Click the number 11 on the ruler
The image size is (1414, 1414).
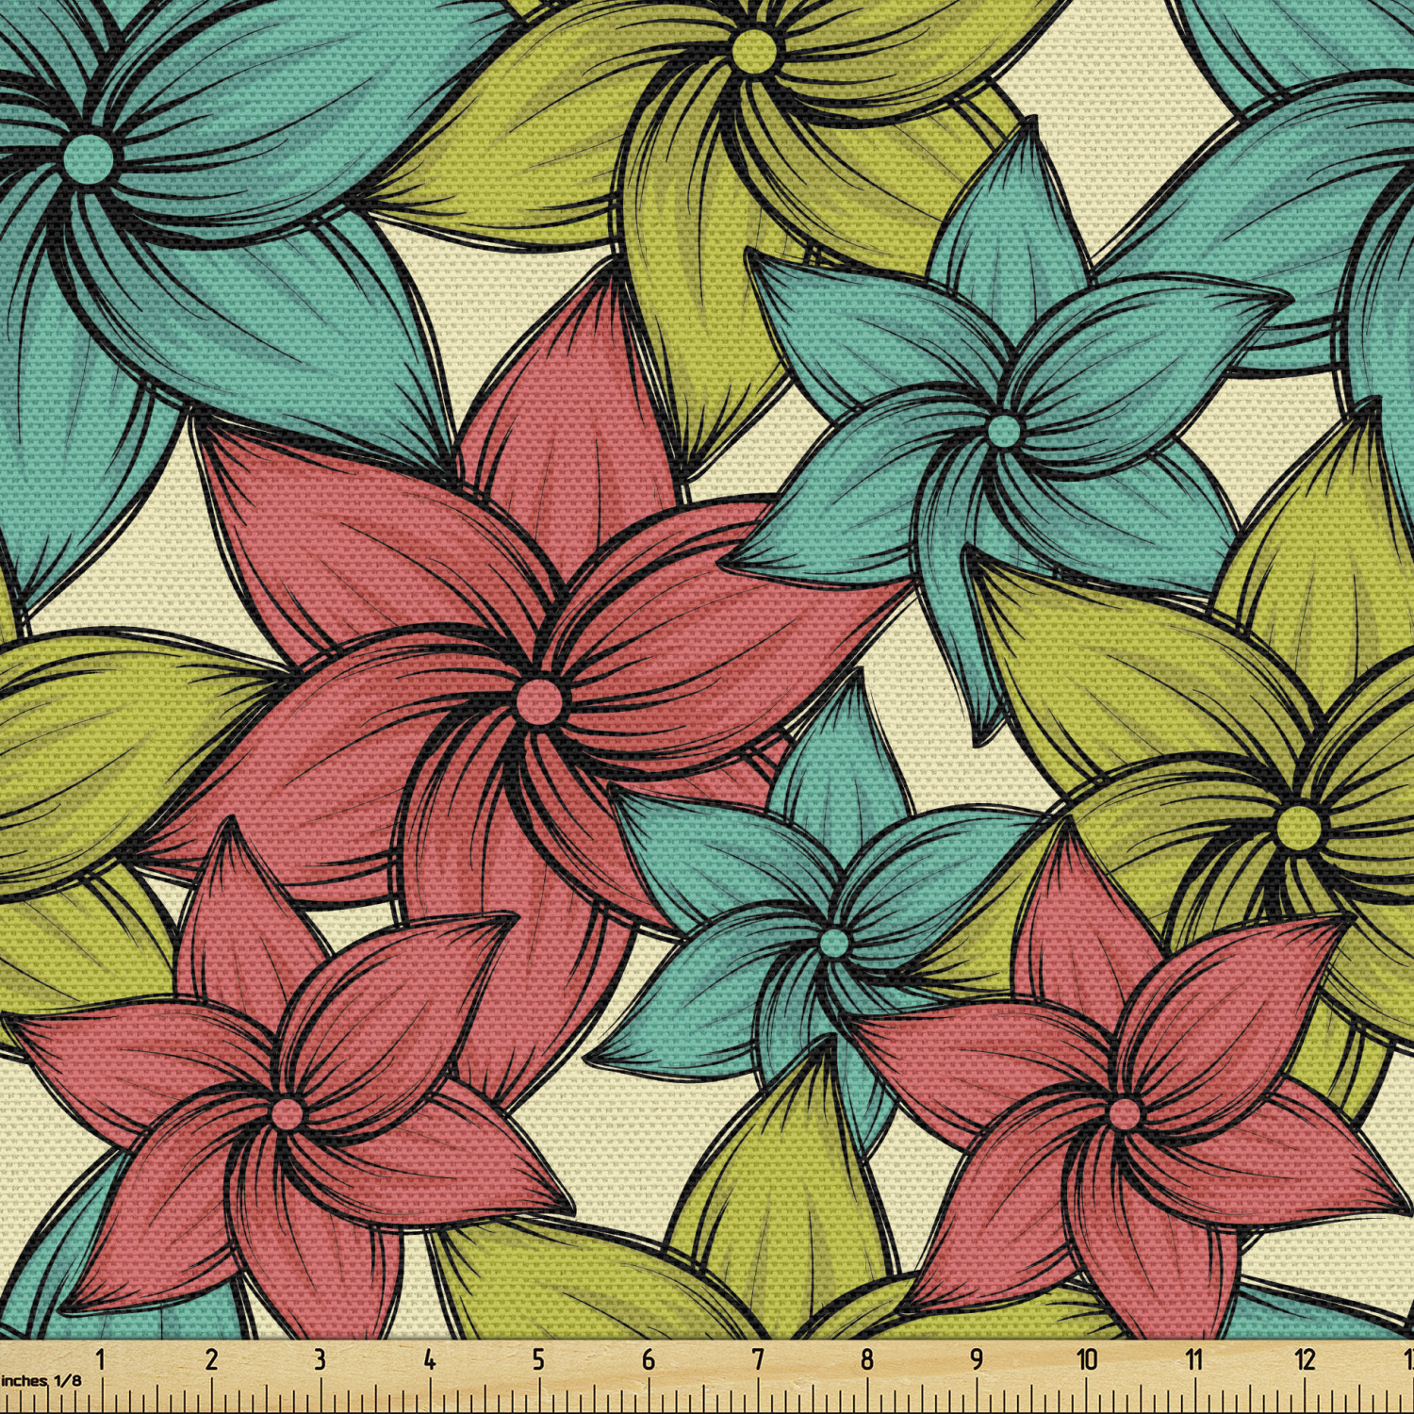tap(1194, 1359)
